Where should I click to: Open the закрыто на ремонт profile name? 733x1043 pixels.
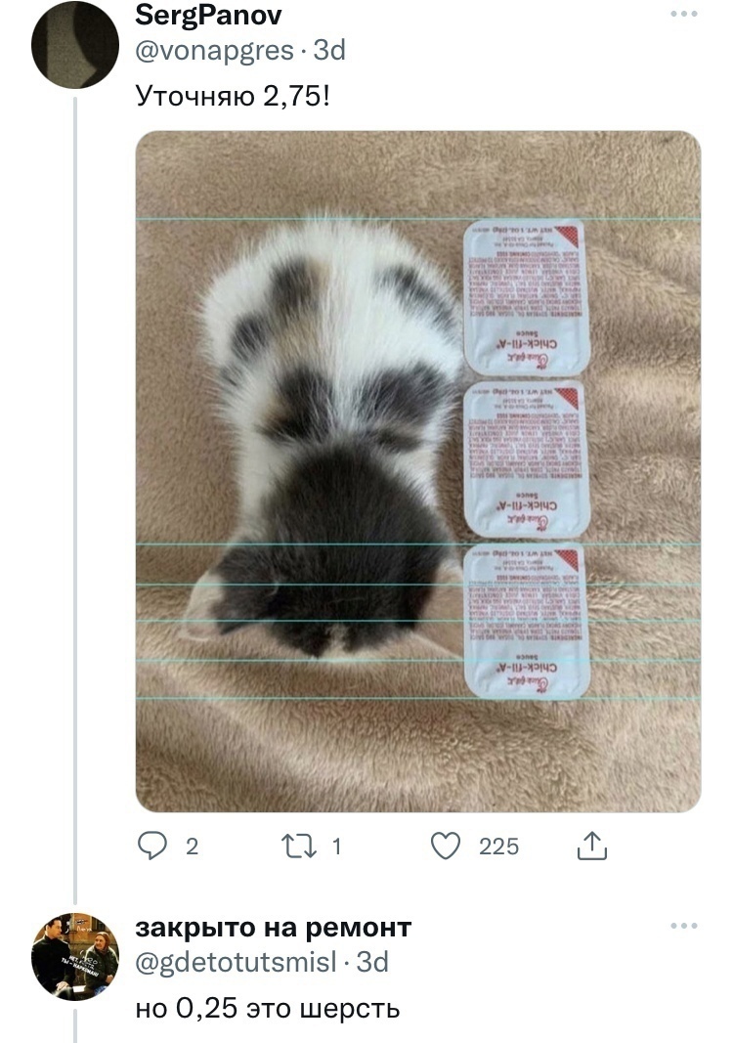pos(273,927)
